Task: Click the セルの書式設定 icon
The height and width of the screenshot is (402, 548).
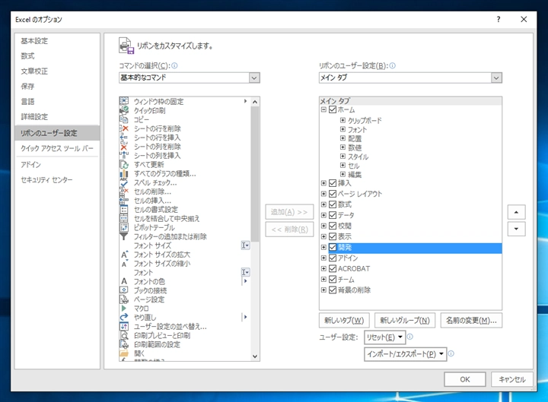Action: 124,210
